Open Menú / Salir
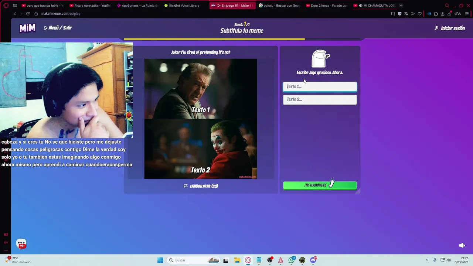The height and width of the screenshot is (266, 473). (x=58, y=28)
